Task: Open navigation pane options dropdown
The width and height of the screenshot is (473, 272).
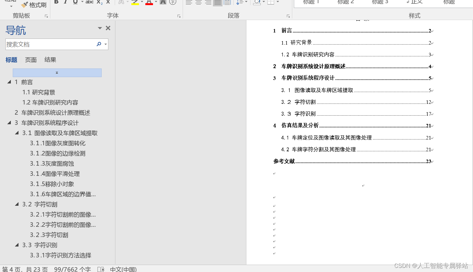Action: click(x=100, y=28)
